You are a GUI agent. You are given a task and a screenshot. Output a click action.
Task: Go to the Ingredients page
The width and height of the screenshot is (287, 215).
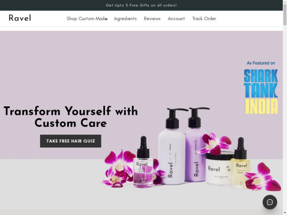pyautogui.click(x=125, y=19)
